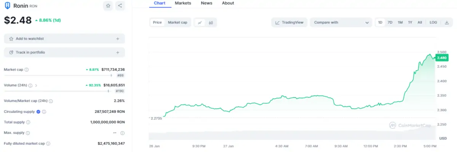Click the chart download icon

click(x=447, y=22)
